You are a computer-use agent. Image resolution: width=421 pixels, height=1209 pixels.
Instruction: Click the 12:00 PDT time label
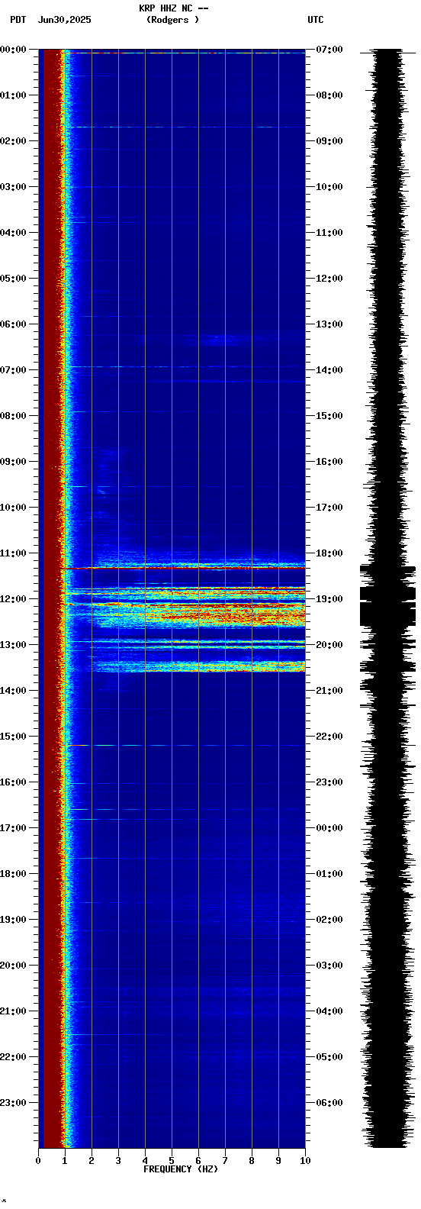pyautogui.click(x=13, y=599)
